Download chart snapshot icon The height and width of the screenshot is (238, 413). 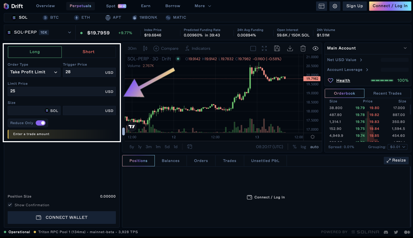pos(290,48)
